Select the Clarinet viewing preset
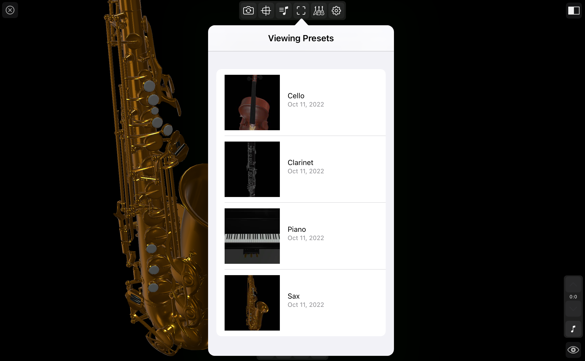The height and width of the screenshot is (361, 585). (x=301, y=169)
